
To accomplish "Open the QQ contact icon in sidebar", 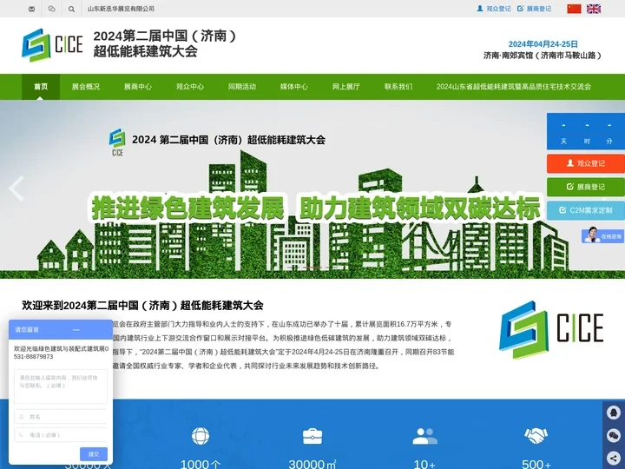I will coord(614,412).
